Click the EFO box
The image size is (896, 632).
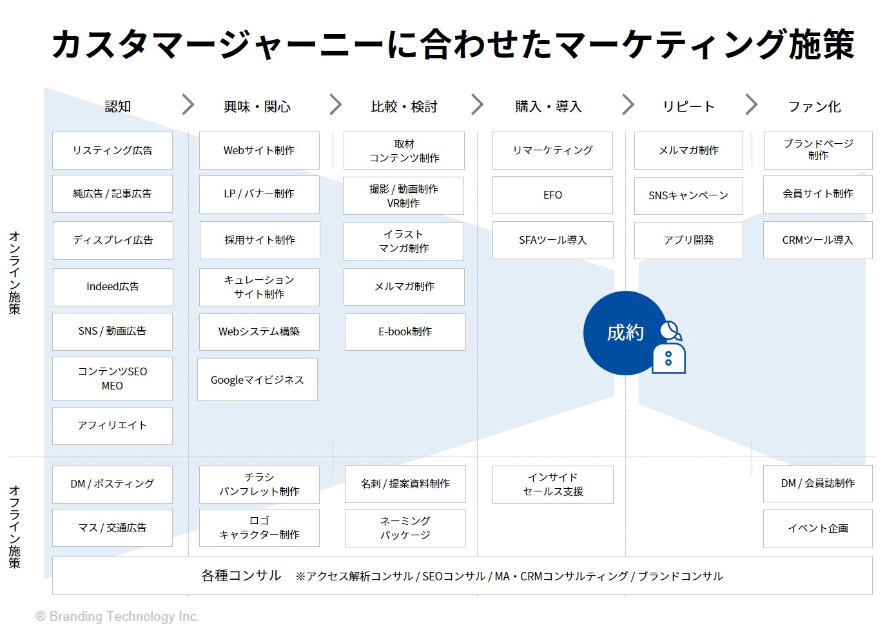pyautogui.click(x=552, y=195)
